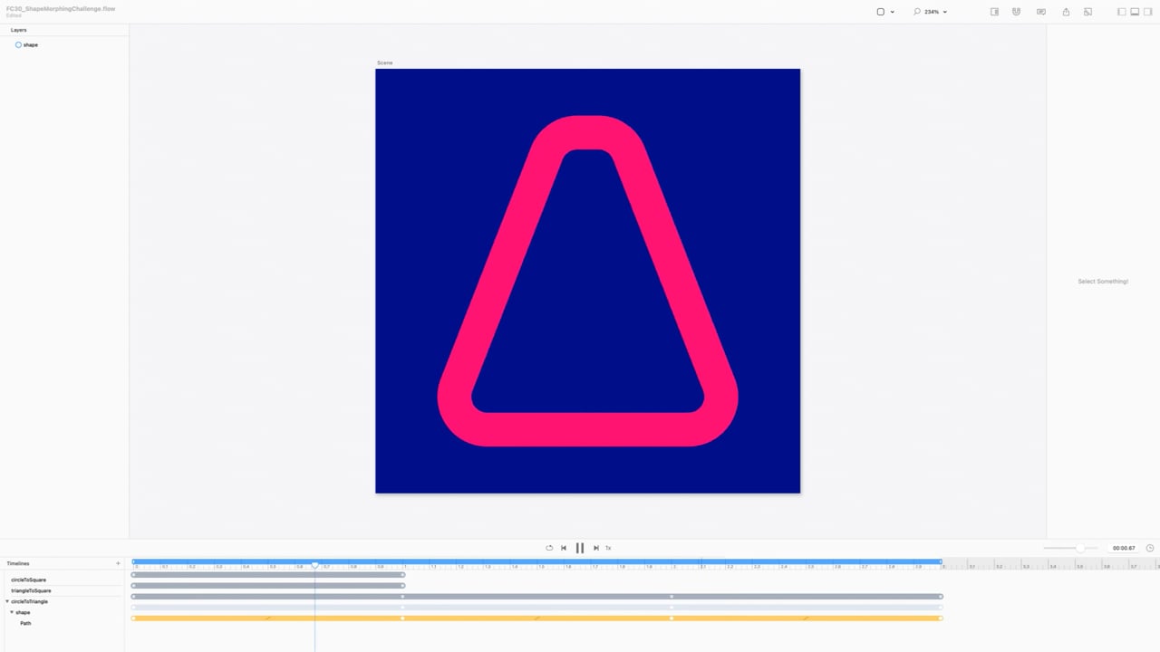Pause the animation playback
Viewport: 1160px width, 652px height.
[x=580, y=548]
